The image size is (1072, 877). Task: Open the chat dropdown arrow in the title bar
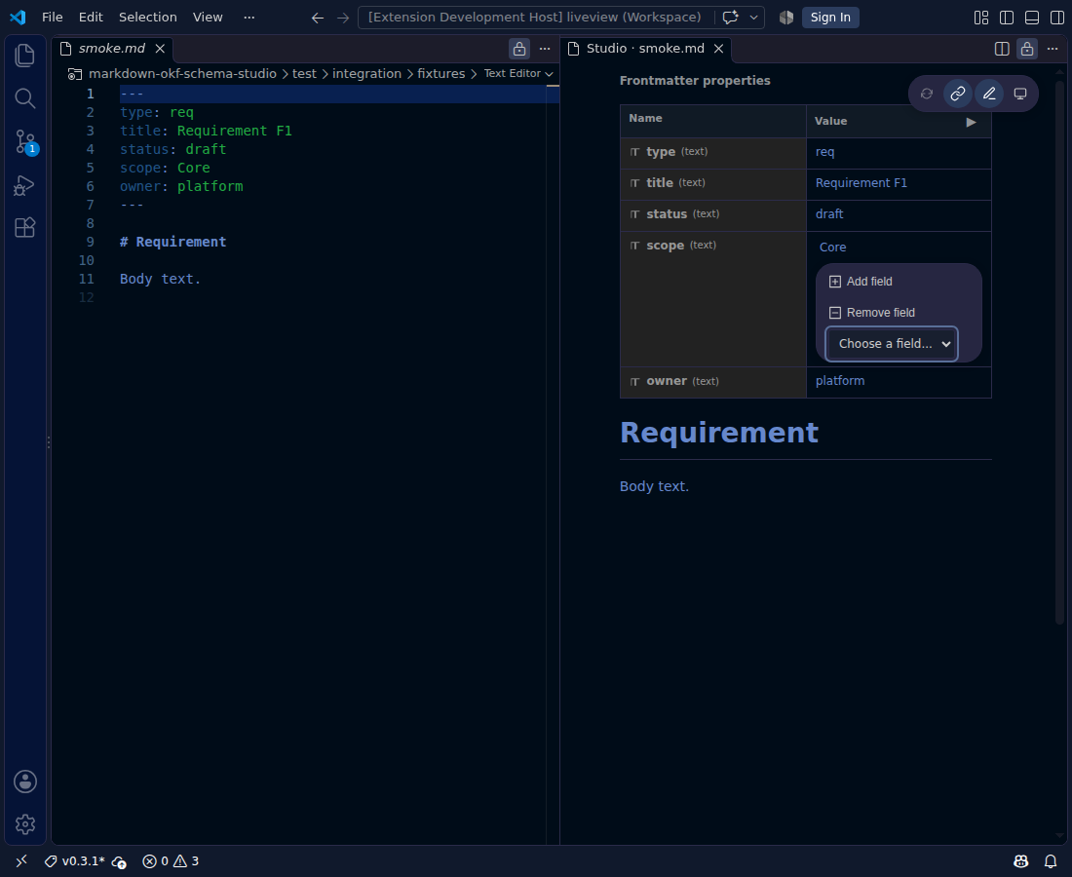[x=753, y=18]
